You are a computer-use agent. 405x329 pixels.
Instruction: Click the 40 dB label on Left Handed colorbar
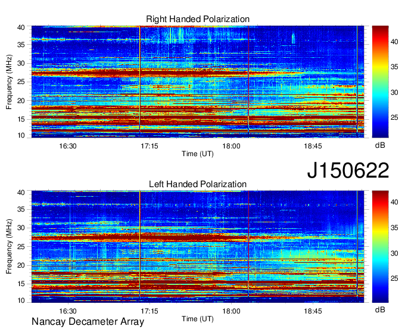click(x=394, y=202)
